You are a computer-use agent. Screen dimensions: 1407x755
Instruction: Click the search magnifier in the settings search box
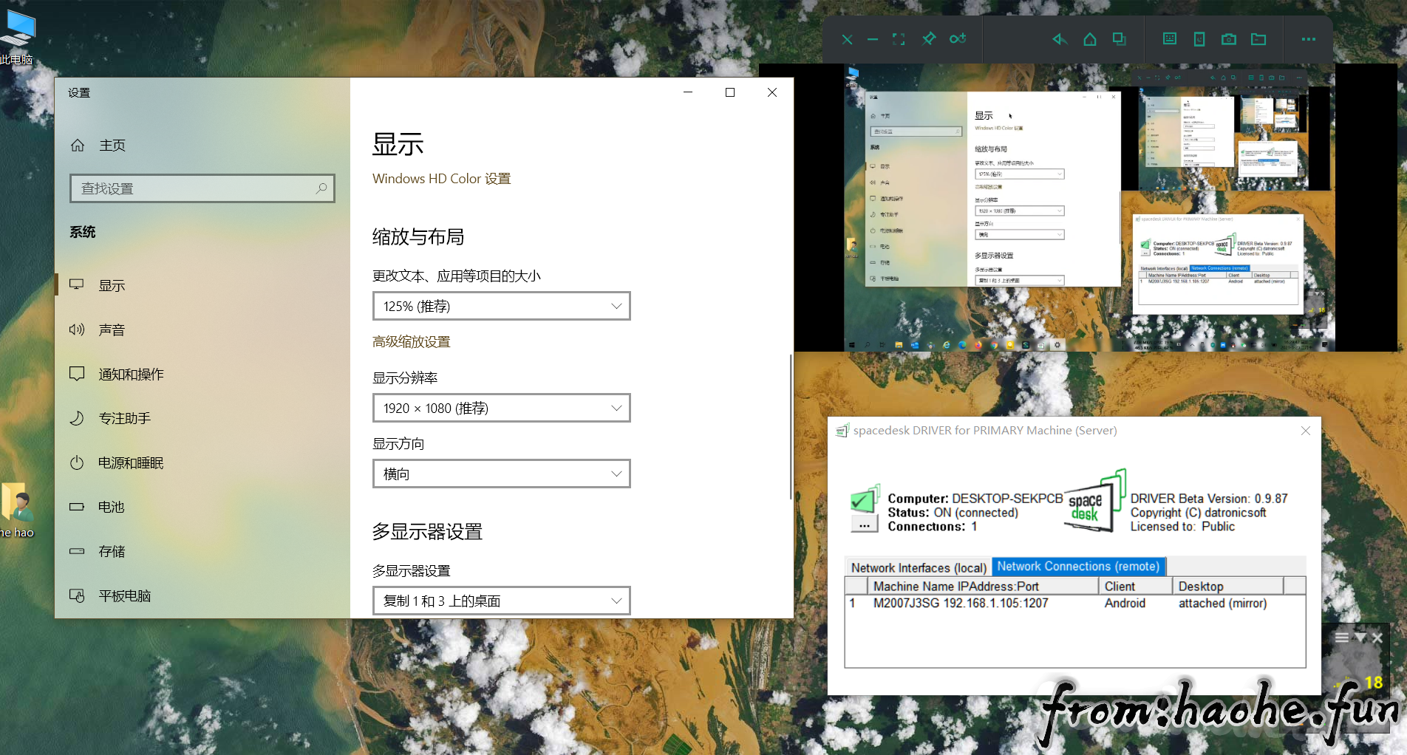tap(321, 188)
